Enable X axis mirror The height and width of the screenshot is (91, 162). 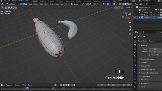pos(115,8)
